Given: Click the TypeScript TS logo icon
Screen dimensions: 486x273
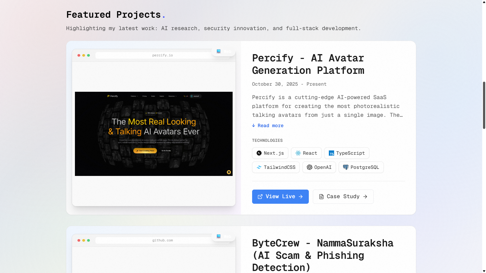Looking at the screenshot, I should point(331,153).
